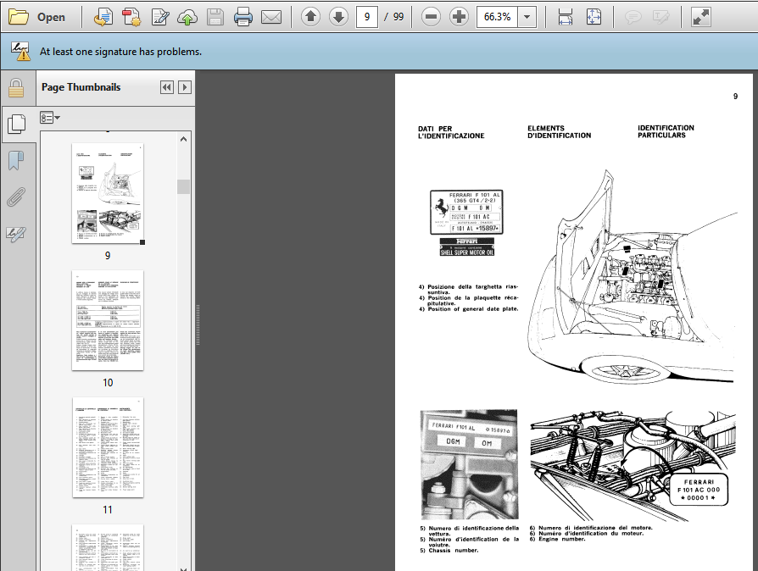Zoom in with the plus button
Screen dimensions: 758x571
tap(459, 17)
